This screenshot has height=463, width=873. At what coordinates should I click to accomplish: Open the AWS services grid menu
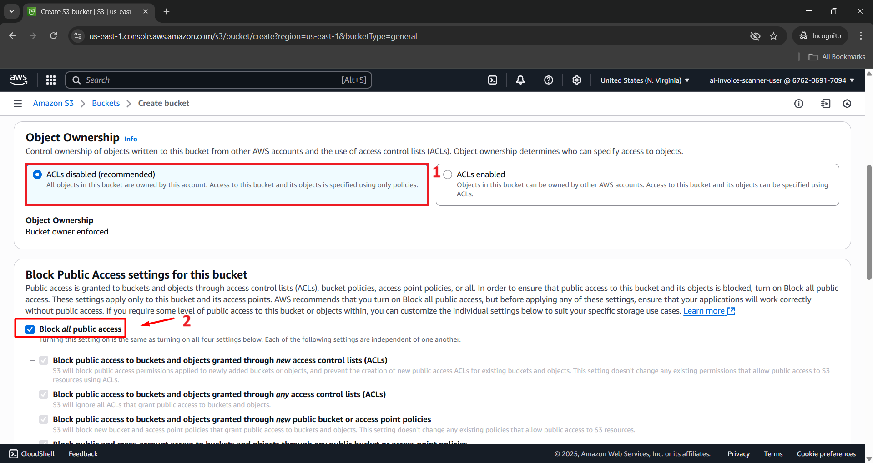click(50, 80)
